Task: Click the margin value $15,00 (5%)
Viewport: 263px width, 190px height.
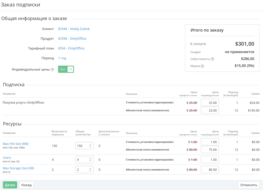Action: click(x=245, y=66)
